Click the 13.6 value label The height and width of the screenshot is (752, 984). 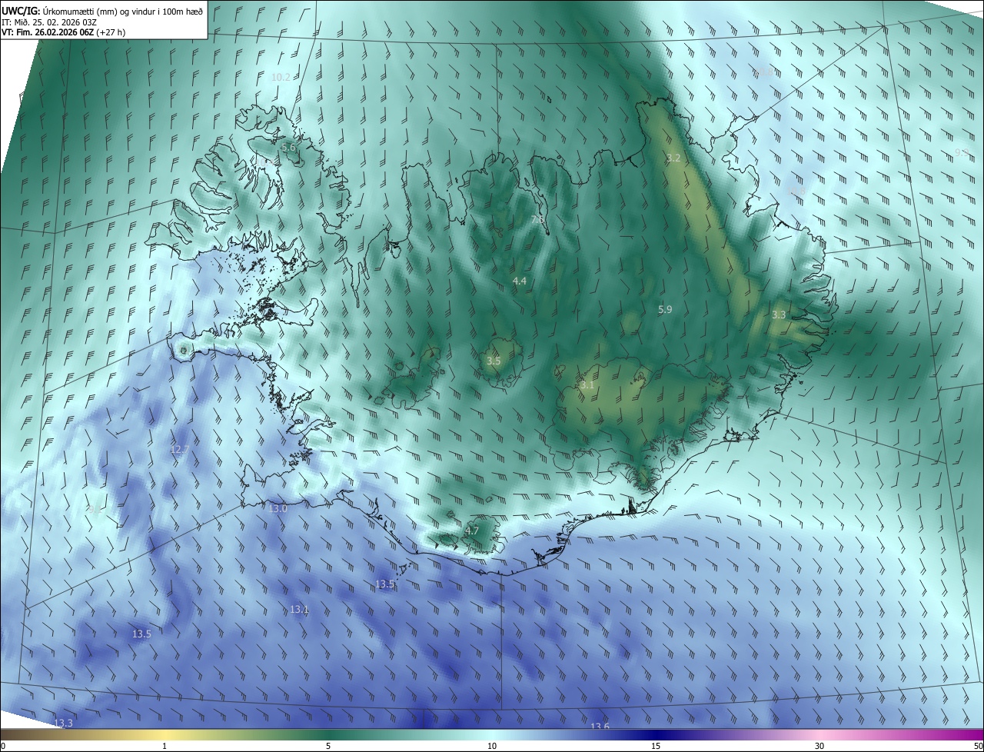pos(600,727)
